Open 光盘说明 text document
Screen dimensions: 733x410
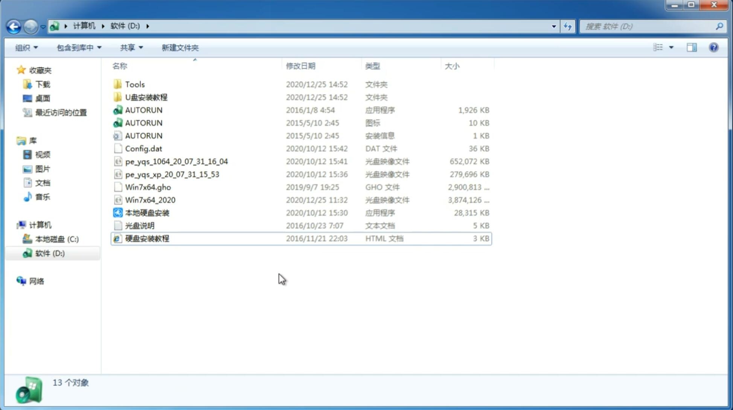[x=139, y=226]
